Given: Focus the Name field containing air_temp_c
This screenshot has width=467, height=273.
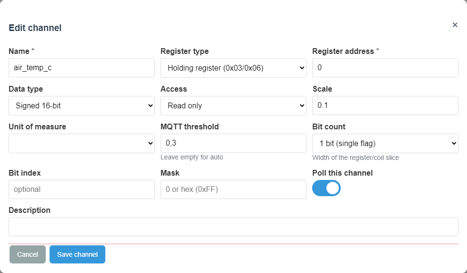Looking at the screenshot, I should 81,68.
